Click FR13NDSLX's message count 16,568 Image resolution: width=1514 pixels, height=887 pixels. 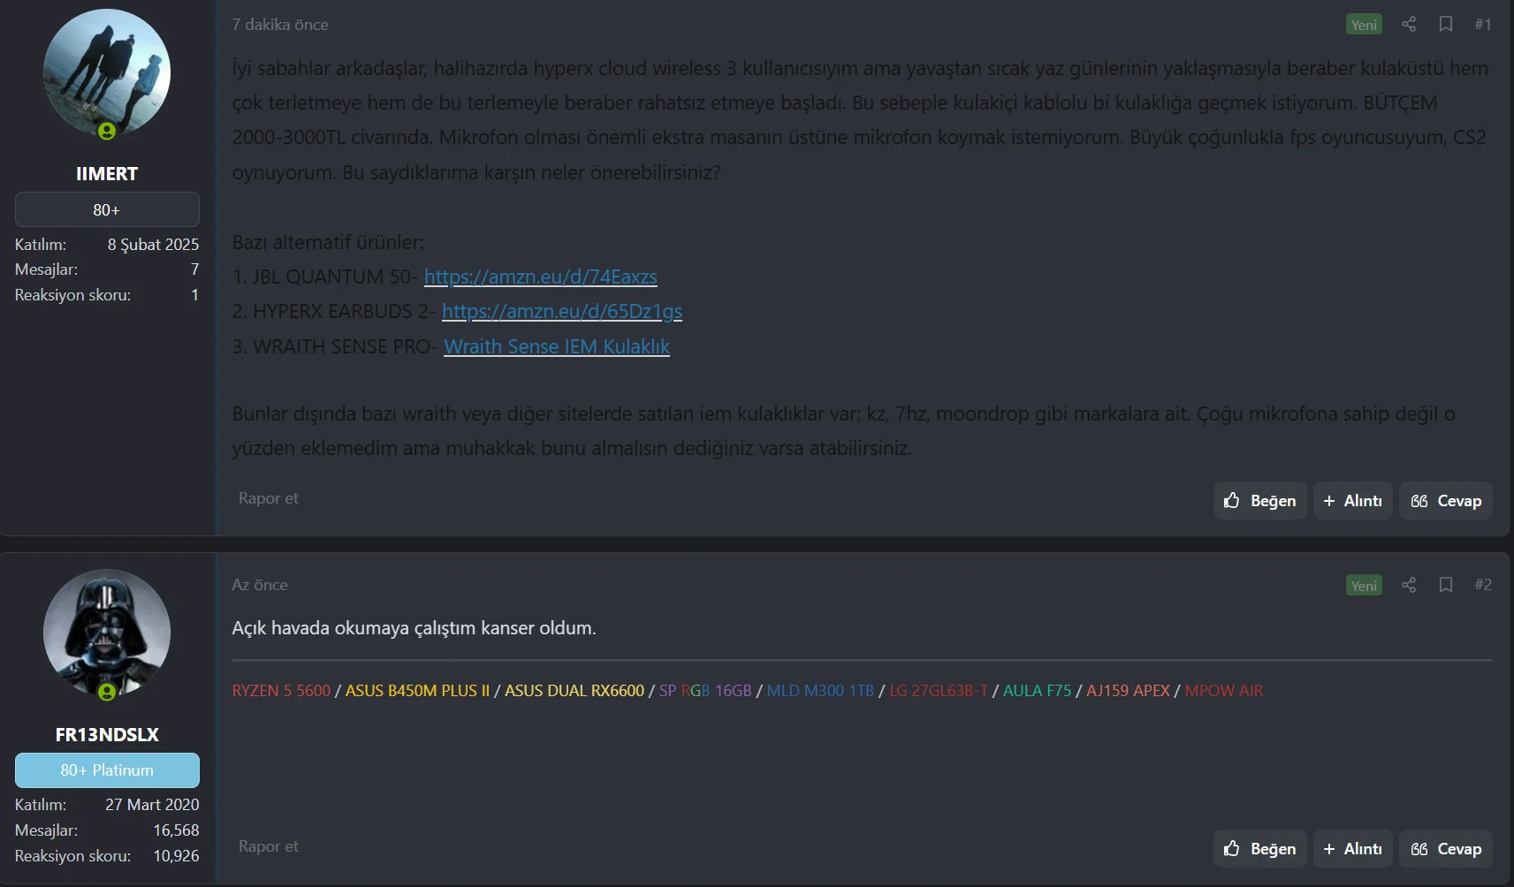(x=176, y=830)
